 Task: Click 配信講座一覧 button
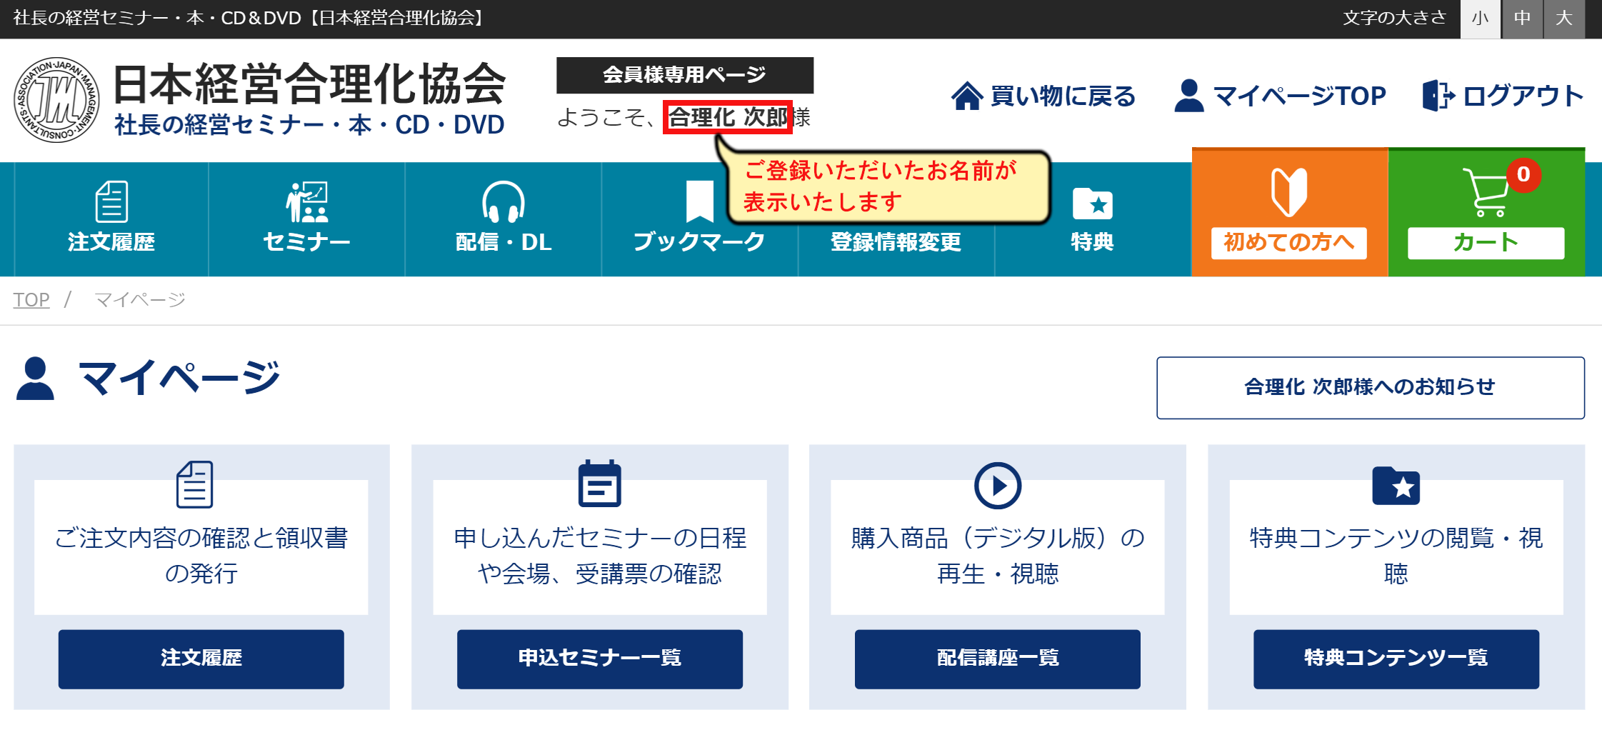tap(998, 659)
